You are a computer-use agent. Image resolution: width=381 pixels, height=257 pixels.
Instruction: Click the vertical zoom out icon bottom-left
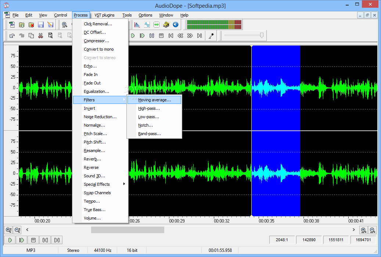tap(17, 230)
